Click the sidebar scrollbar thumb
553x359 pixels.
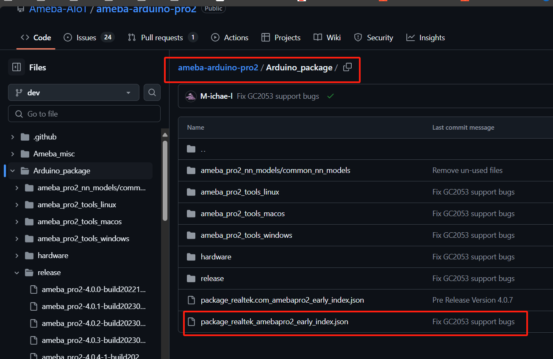coord(165,180)
